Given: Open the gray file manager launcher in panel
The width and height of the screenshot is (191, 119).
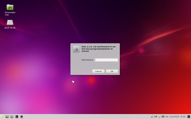Looking at the screenshot, I should point(12,117).
